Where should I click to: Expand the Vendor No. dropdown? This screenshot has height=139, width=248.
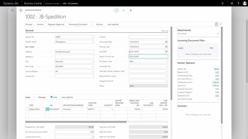(x=92, y=37)
